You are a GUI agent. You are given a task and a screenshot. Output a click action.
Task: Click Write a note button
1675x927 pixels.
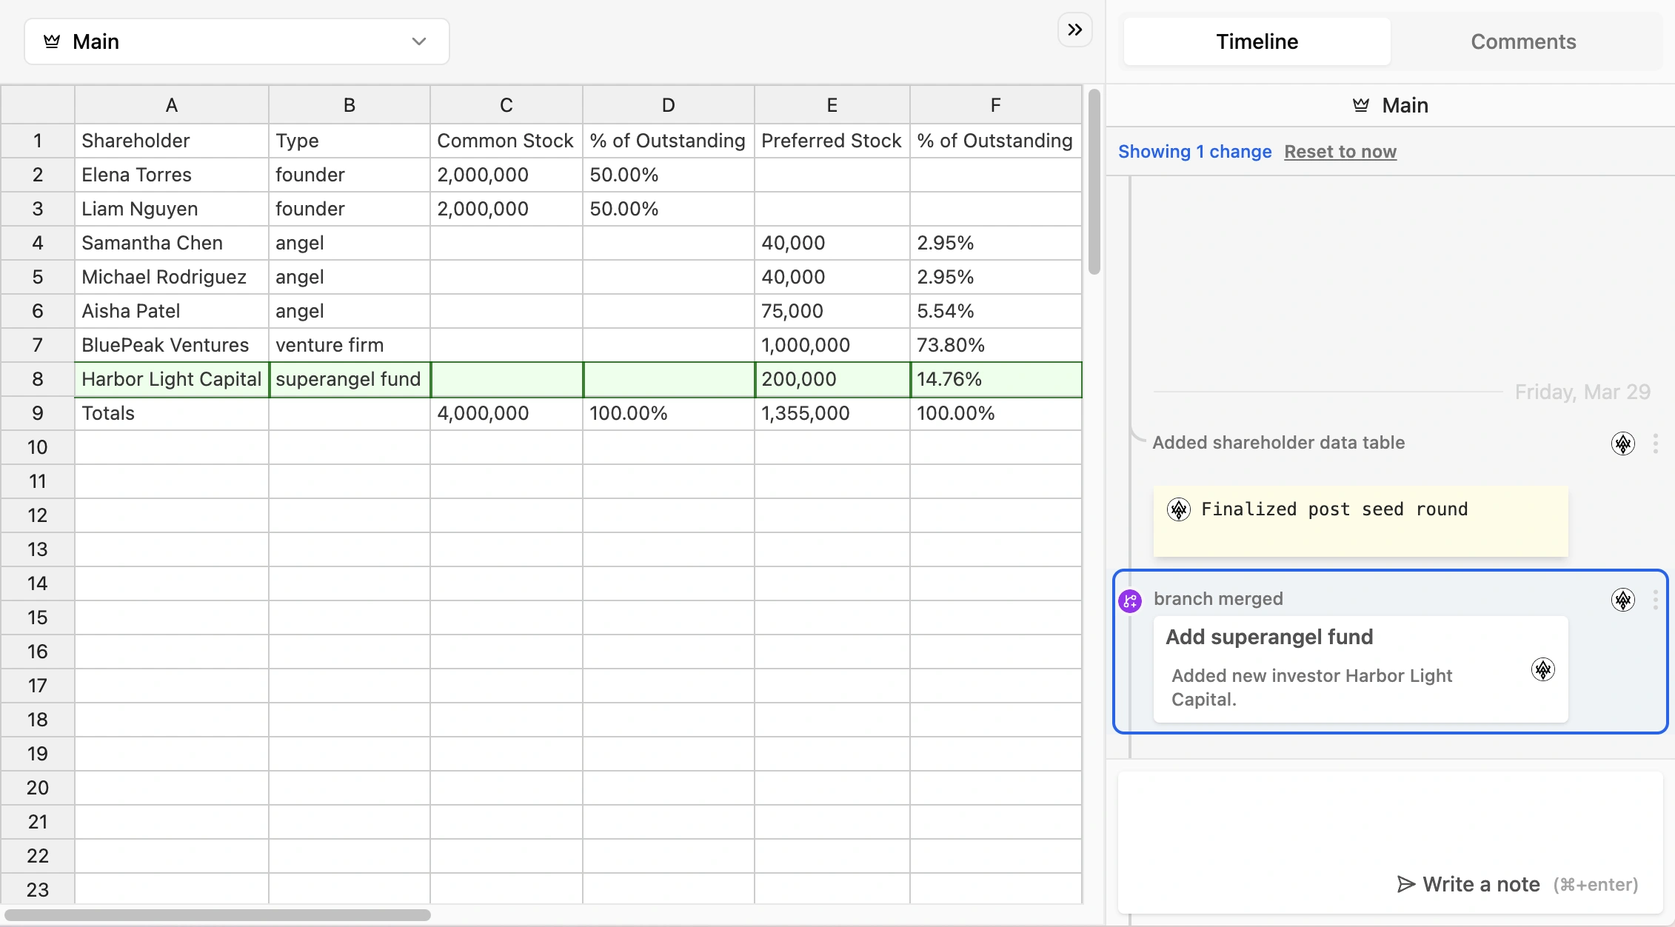1481,884
